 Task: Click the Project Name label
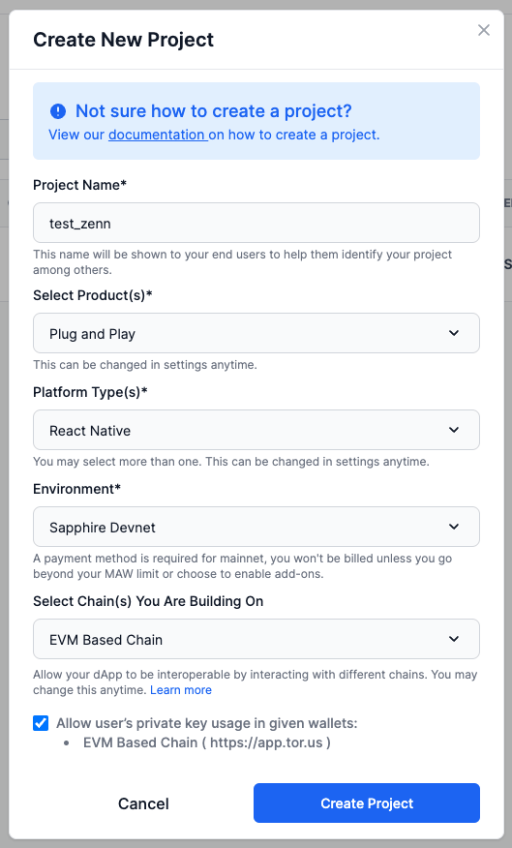[x=79, y=185]
